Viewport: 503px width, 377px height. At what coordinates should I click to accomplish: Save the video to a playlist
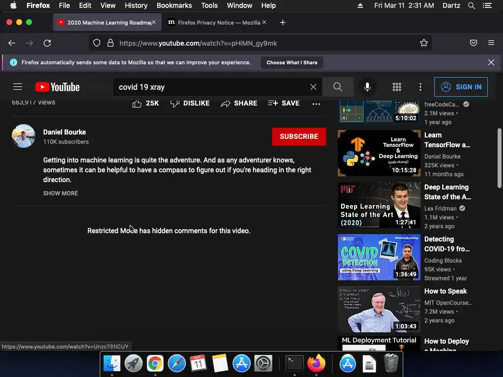284,103
